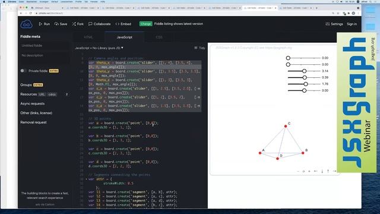Click the Group EXTRA badge
Screen dimensions: 380x214
click(x=38, y=85)
